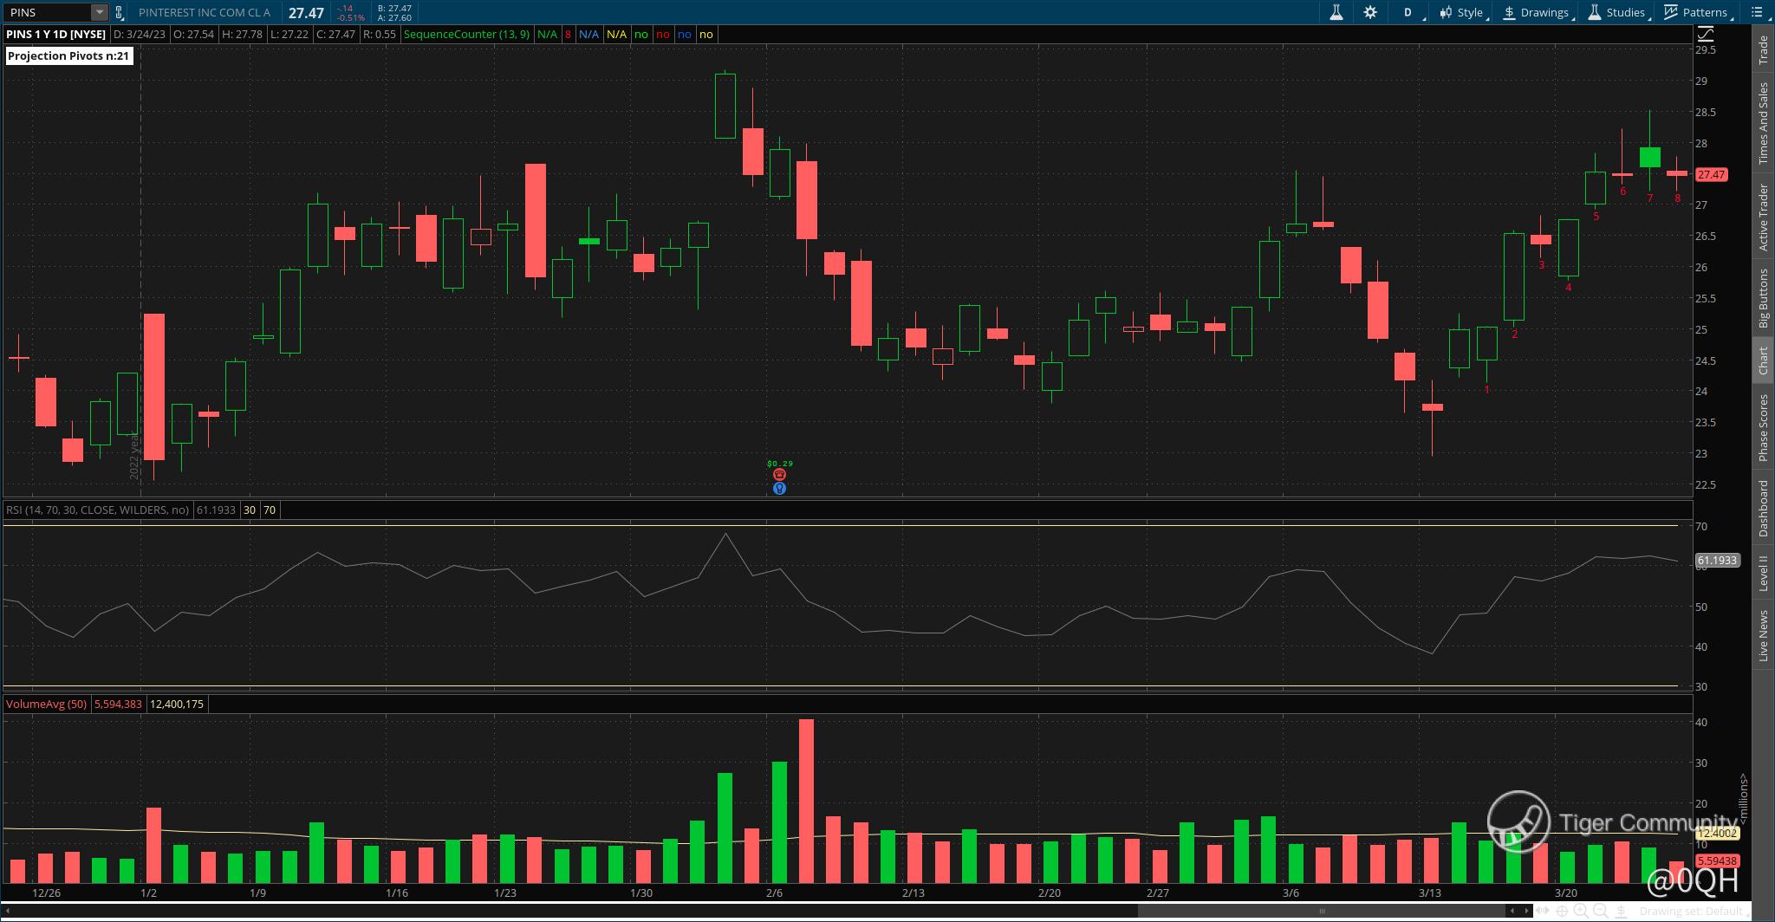
Task: Click the 5,594,383 volume value in header
Action: click(x=118, y=704)
